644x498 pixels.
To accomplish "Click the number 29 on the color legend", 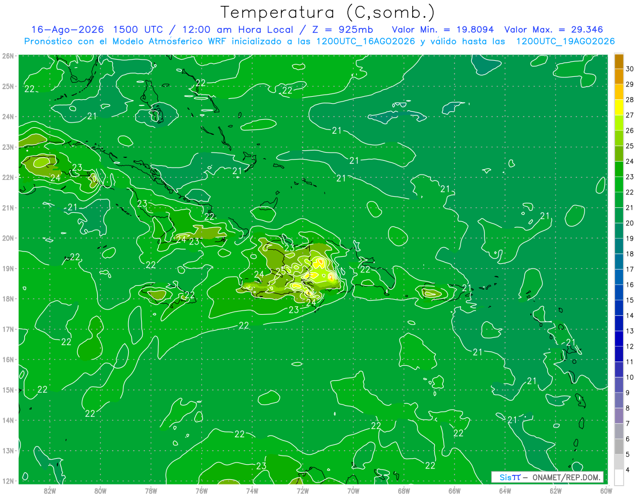I will coord(630,84).
